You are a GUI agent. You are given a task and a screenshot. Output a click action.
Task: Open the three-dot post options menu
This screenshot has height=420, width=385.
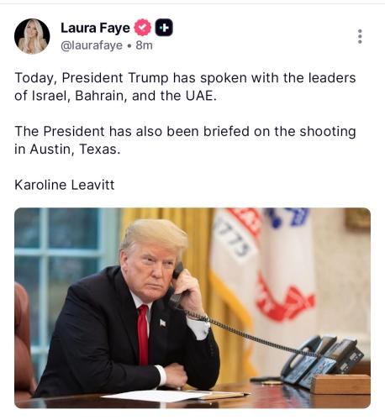coord(360,36)
